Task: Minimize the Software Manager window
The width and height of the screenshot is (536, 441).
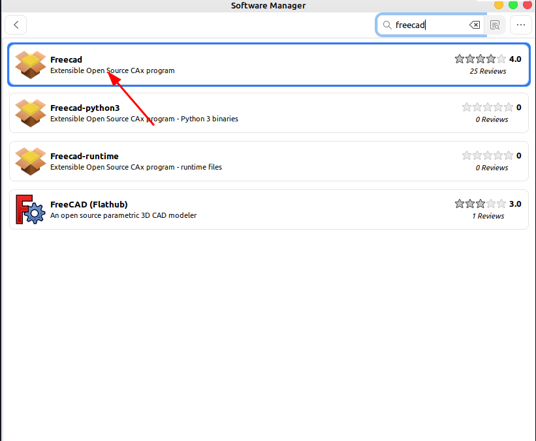Action: 499,5
